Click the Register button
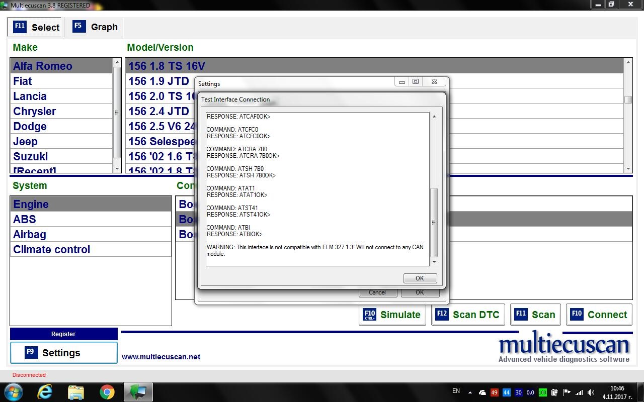Viewport: 644px width, 402px height. tap(63, 334)
